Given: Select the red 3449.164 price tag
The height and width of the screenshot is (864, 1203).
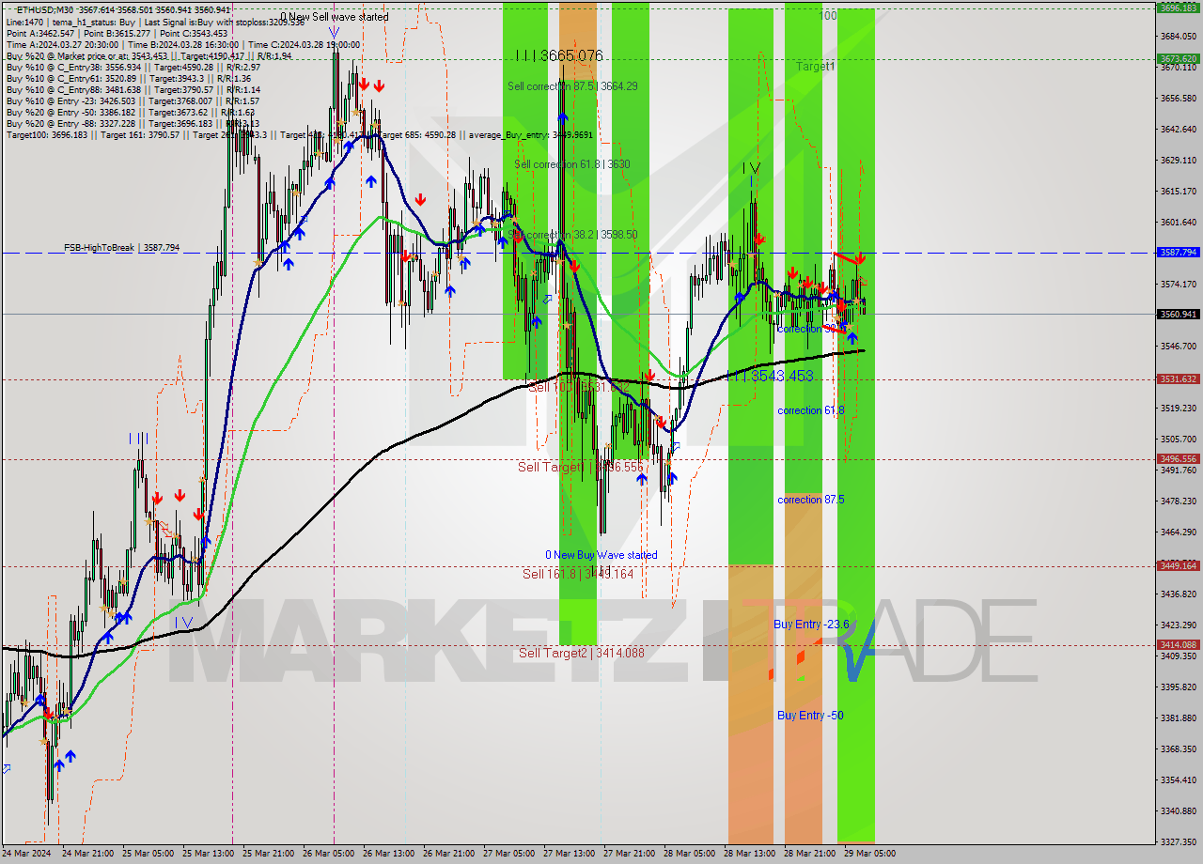Looking at the screenshot, I should [1178, 565].
